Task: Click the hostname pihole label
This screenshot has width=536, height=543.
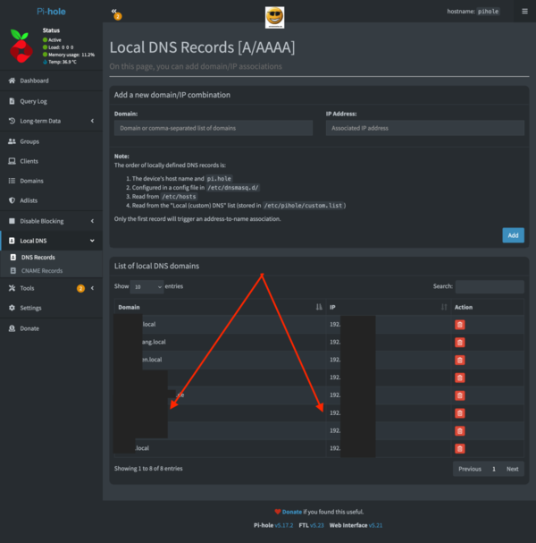Action: (488, 12)
